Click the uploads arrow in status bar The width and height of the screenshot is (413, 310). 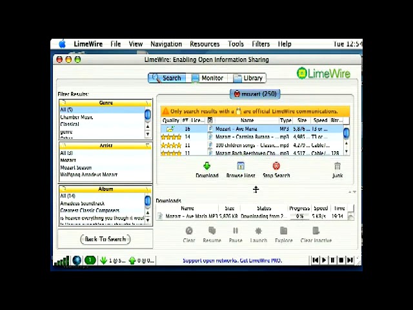(x=132, y=261)
